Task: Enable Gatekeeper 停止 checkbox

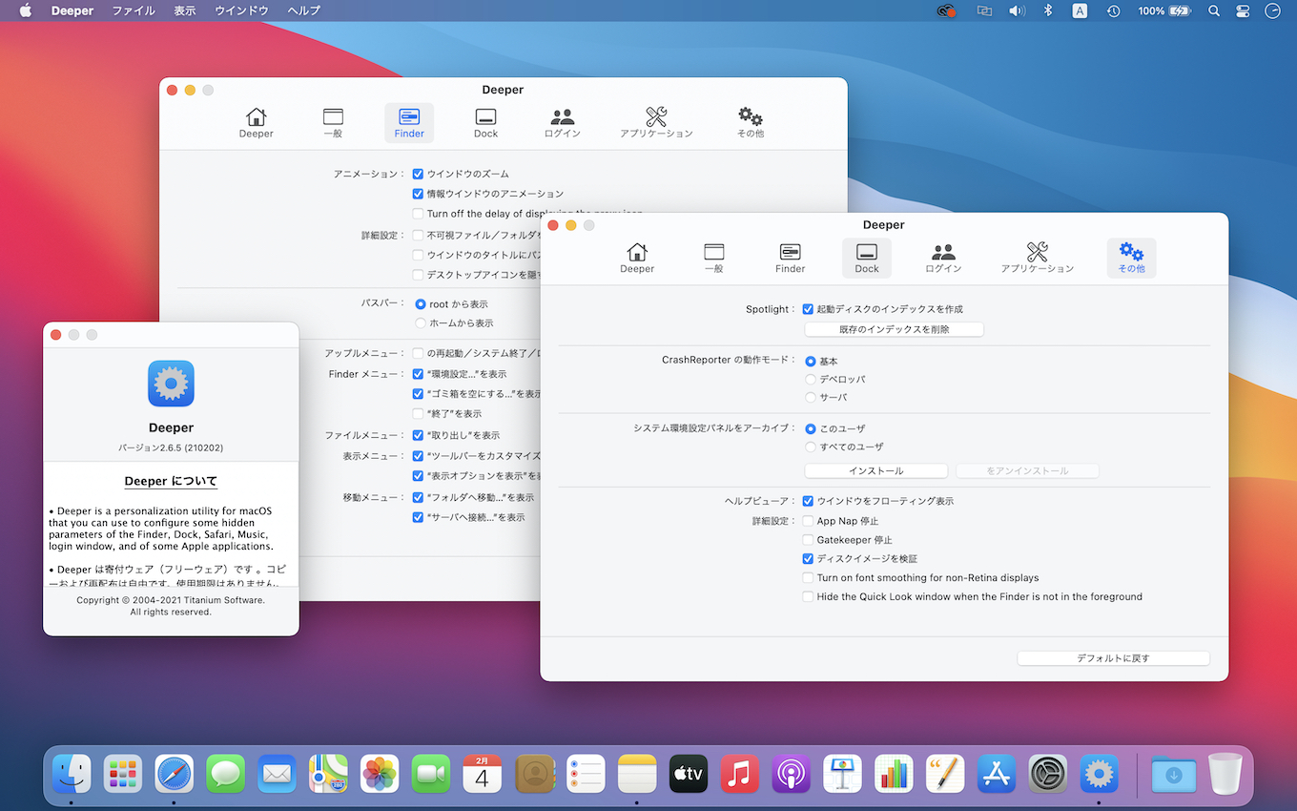Action: click(808, 540)
